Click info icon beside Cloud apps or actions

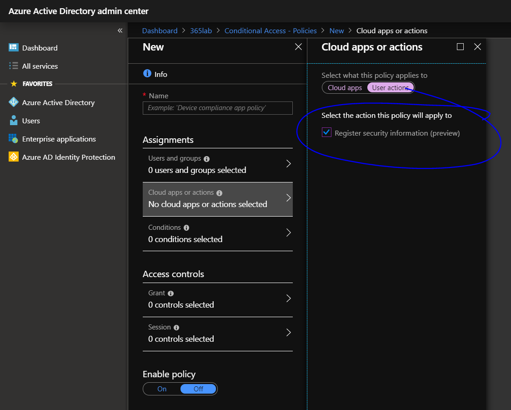point(219,193)
